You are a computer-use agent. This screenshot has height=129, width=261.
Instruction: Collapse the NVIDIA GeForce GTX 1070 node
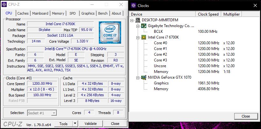(x=138, y=78)
